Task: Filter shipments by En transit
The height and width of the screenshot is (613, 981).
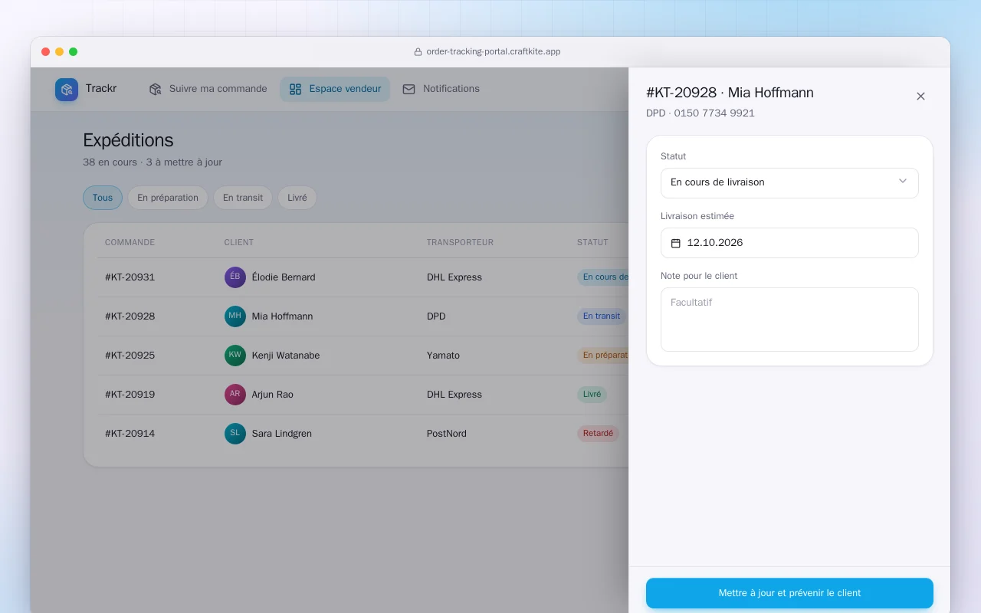Action: pos(243,198)
